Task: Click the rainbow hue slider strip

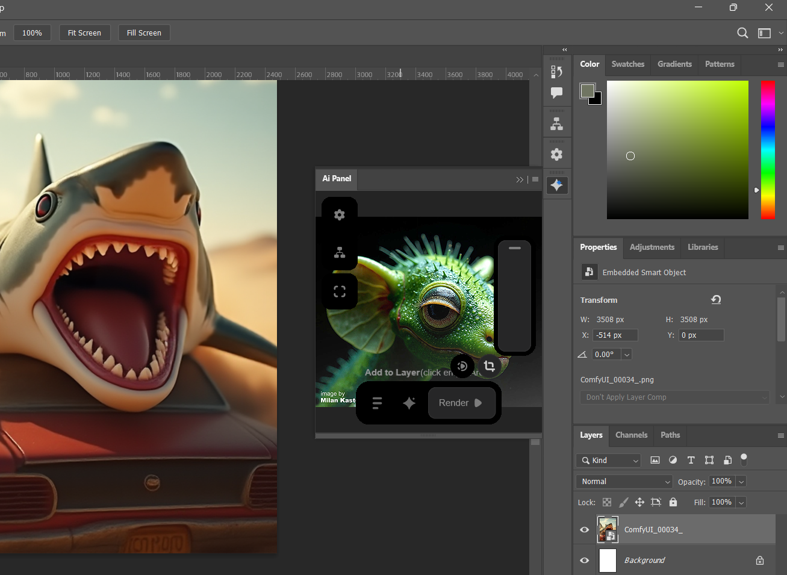Action: 768,149
